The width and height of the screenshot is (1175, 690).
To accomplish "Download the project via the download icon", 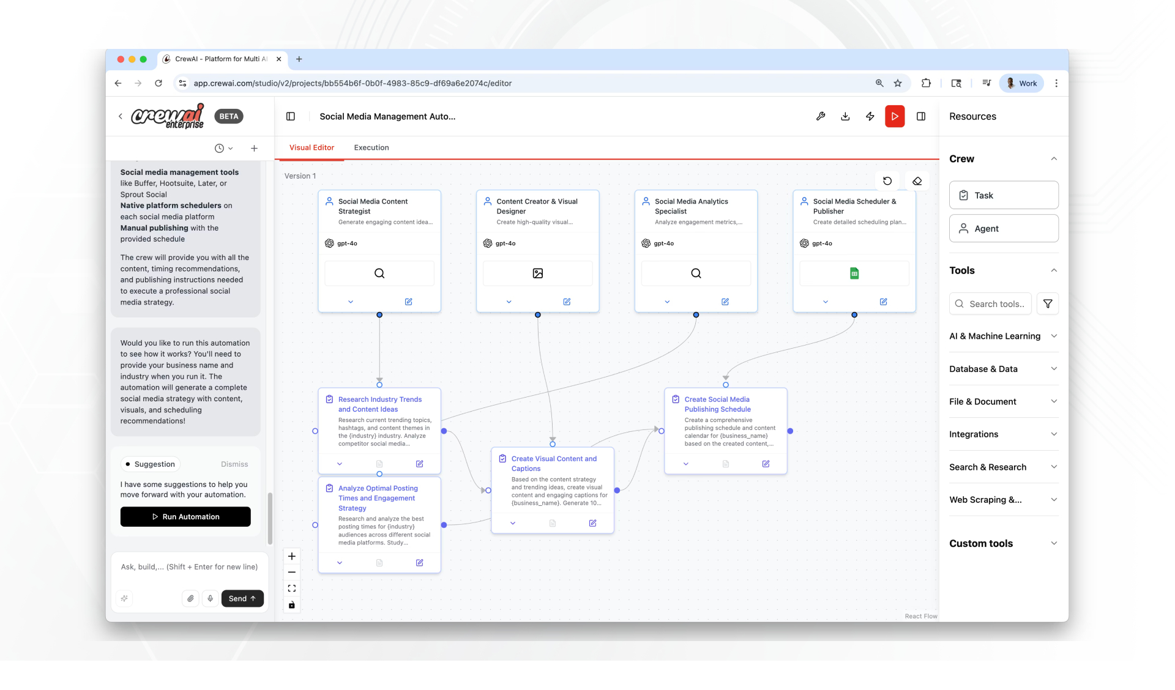I will pos(845,116).
